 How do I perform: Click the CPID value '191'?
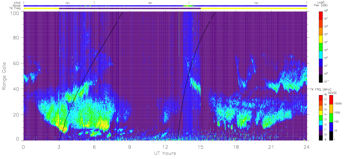pos(150,3)
